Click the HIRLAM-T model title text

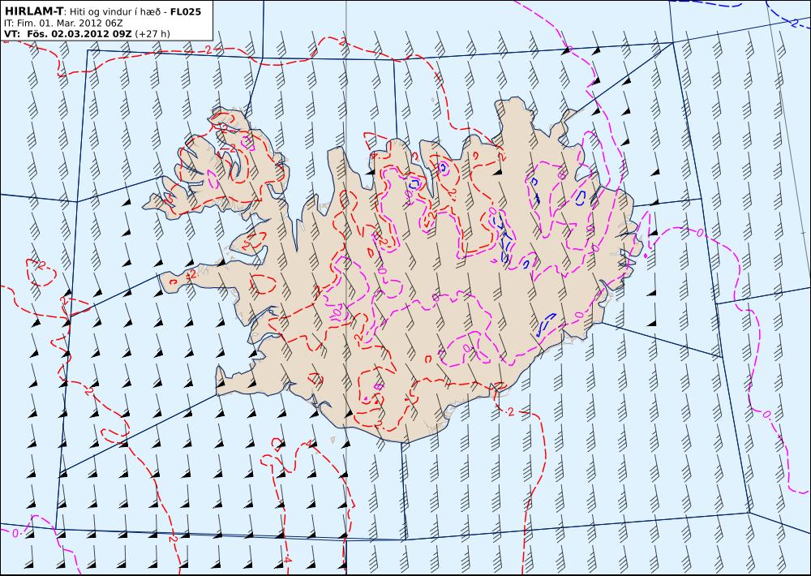[33, 11]
